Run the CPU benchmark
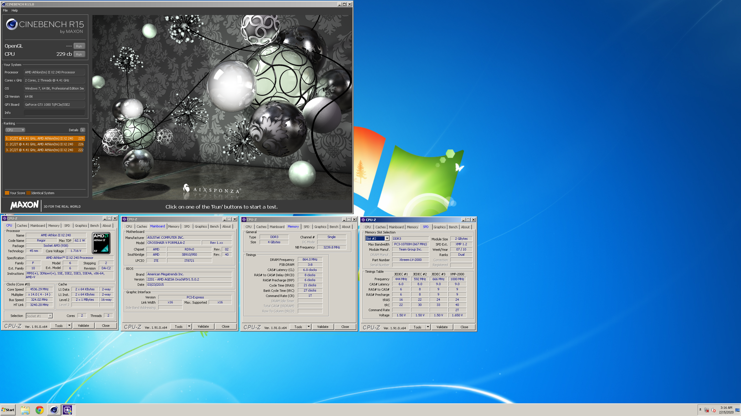The image size is (741, 416). (x=79, y=54)
